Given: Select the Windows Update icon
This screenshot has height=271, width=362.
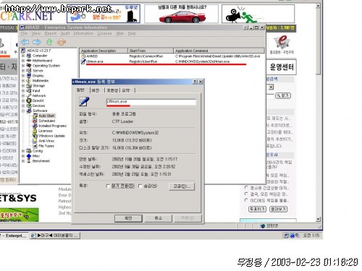Looking at the screenshot, I should coord(35,136).
